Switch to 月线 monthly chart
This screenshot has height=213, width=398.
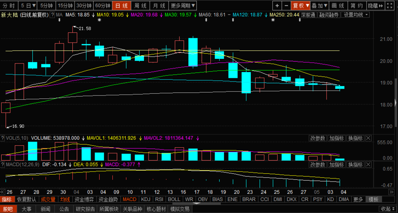pyautogui.click(x=159, y=6)
